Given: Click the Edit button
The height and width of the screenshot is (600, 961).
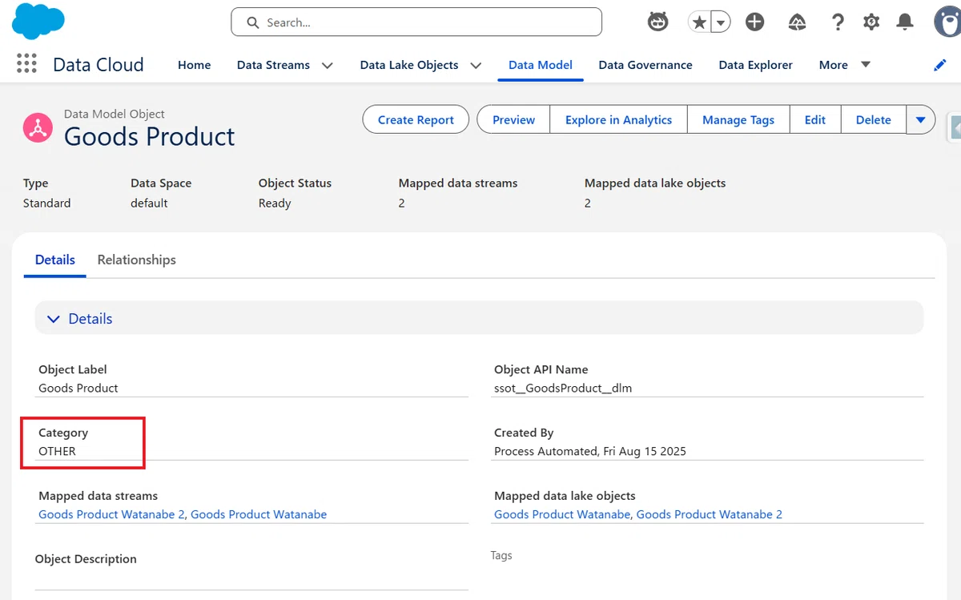Looking at the screenshot, I should tap(815, 119).
